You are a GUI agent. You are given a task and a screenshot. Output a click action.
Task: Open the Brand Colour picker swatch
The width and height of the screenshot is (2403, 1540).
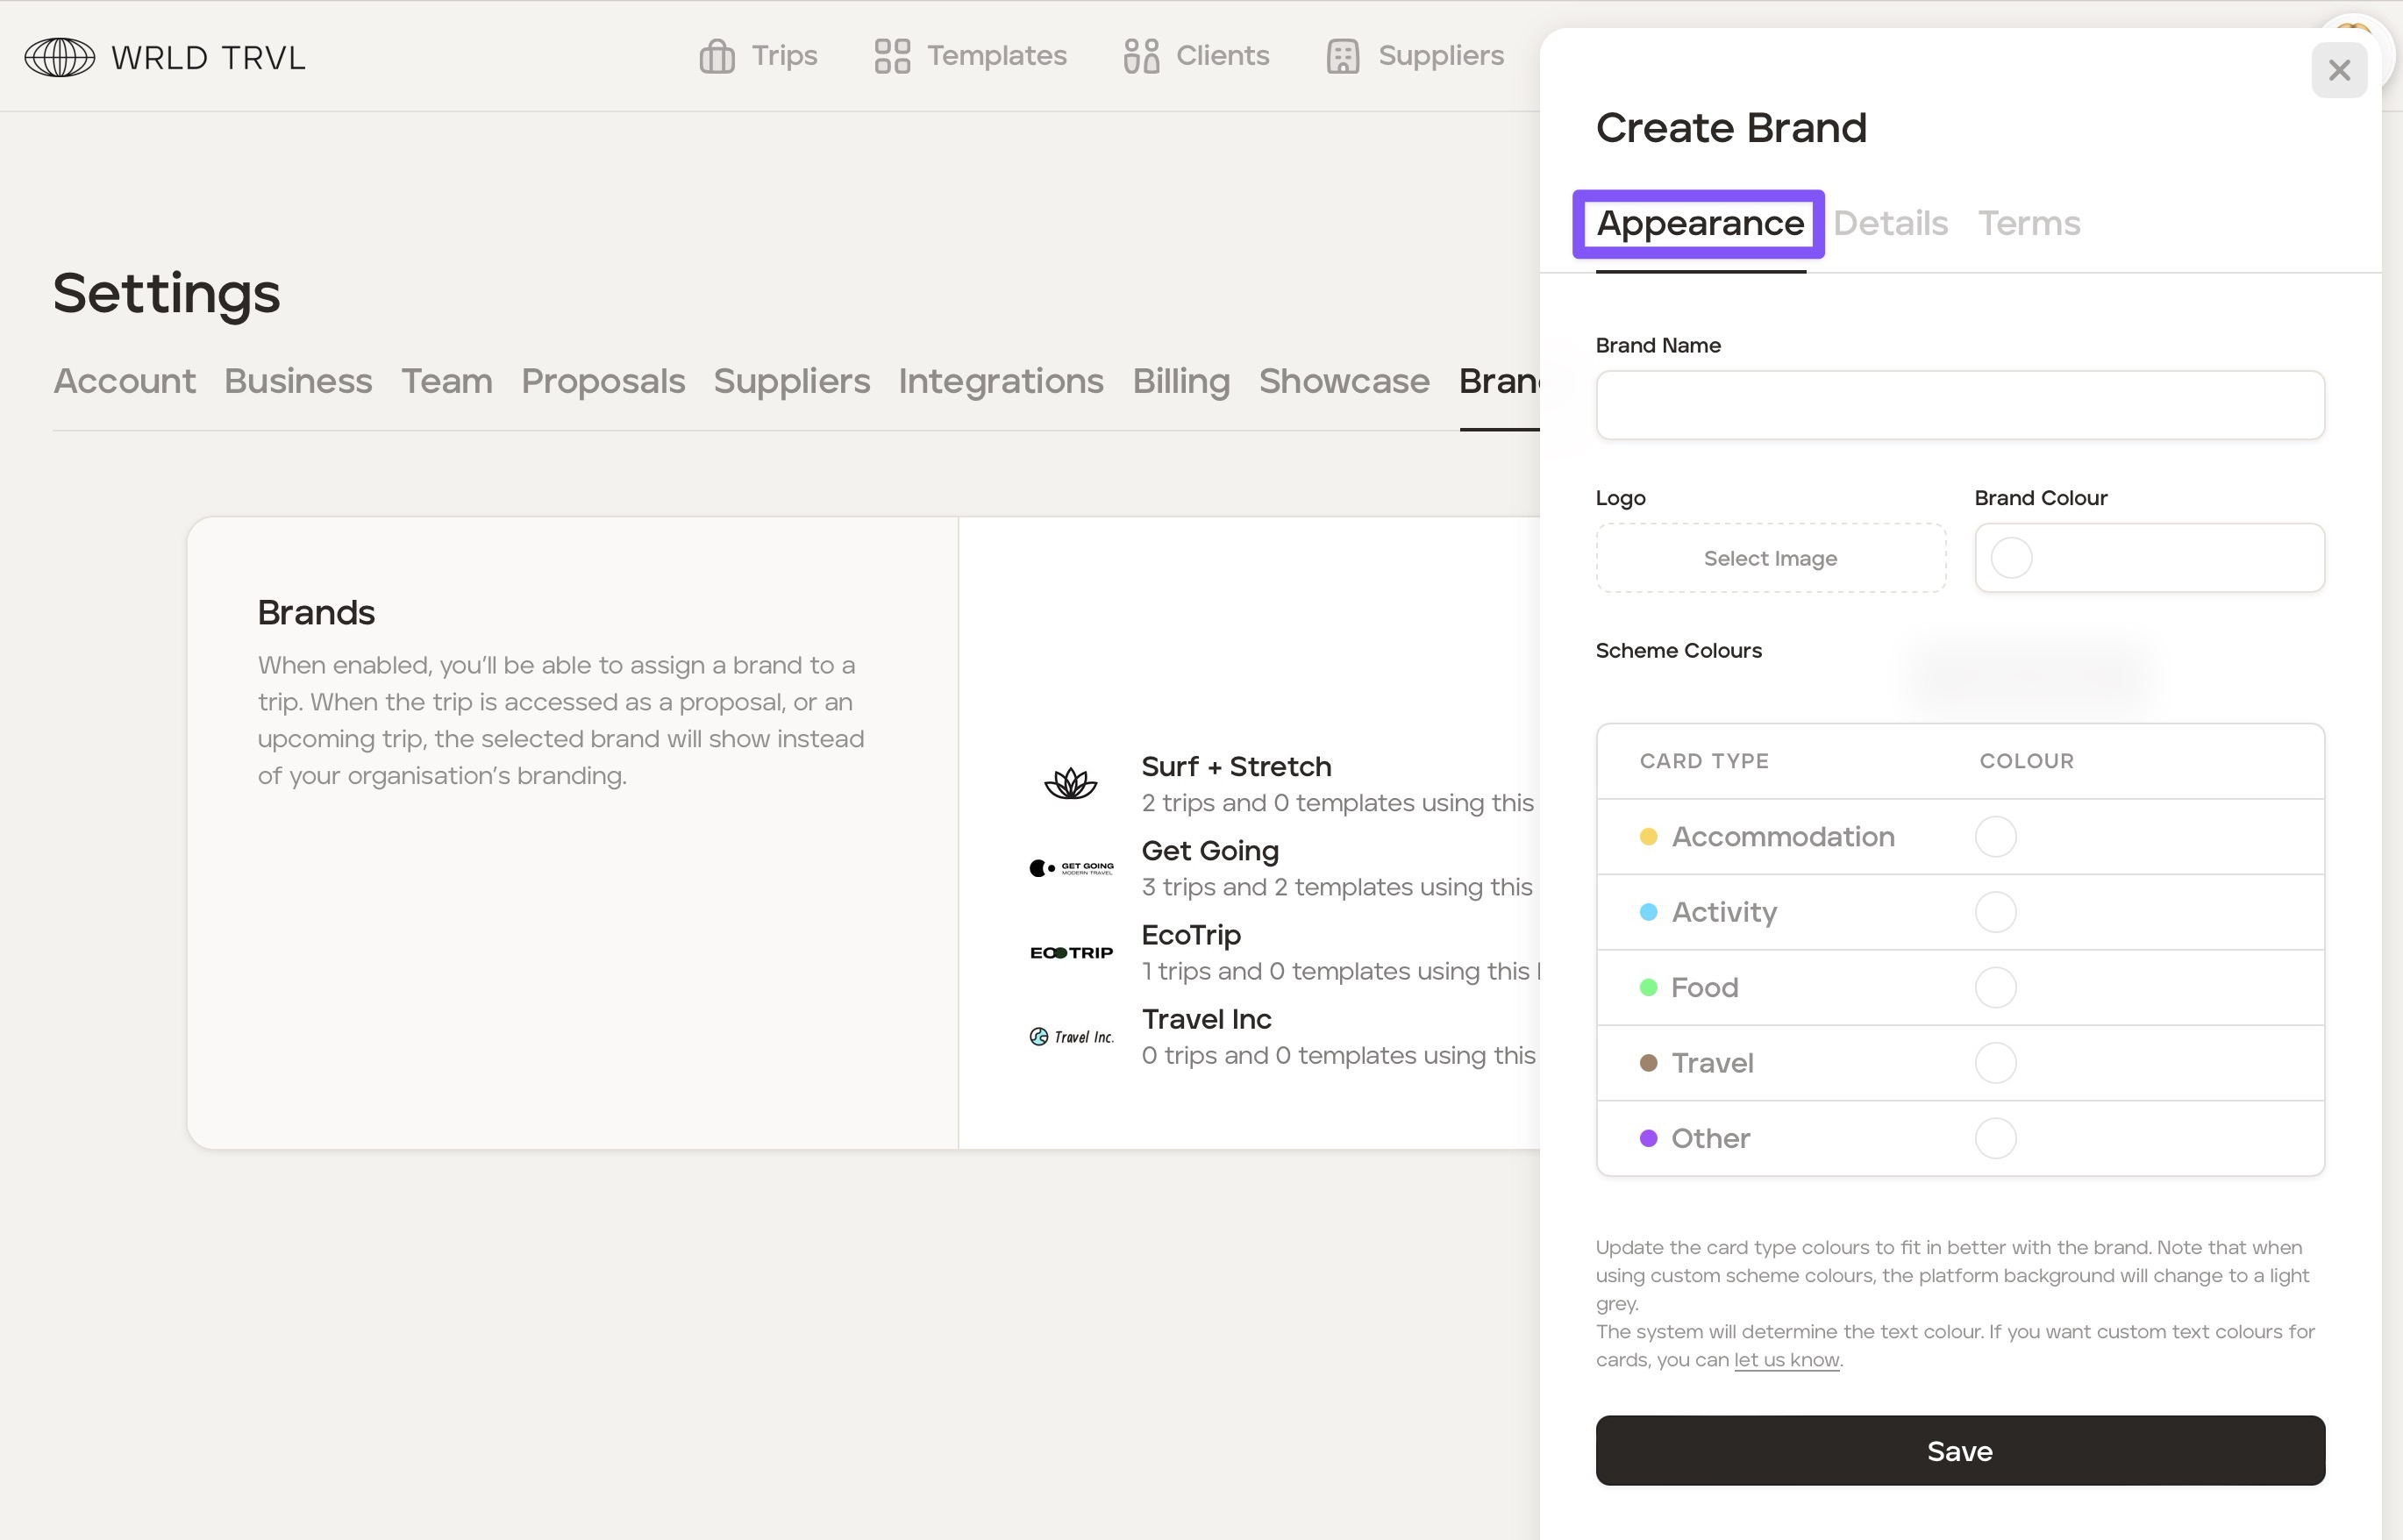pos(2011,558)
